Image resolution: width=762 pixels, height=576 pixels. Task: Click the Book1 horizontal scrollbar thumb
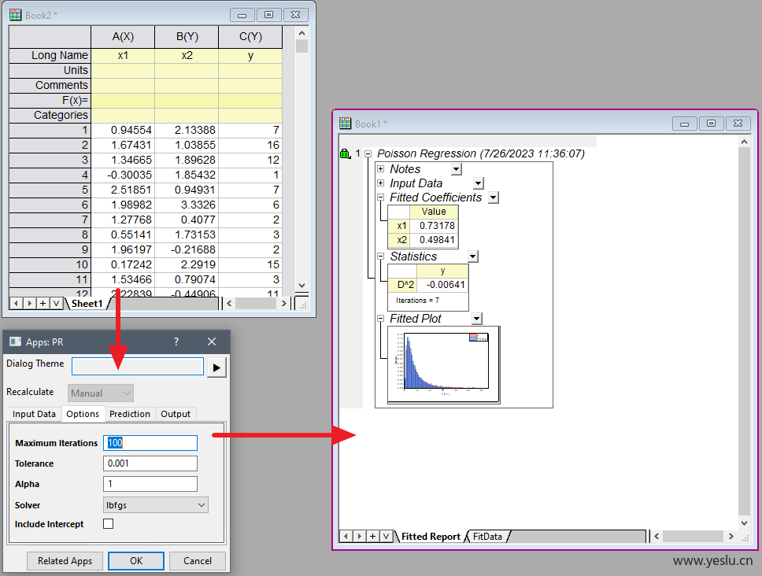[x=693, y=536]
